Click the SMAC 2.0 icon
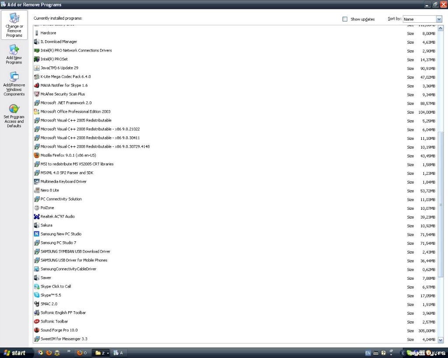 click(37, 304)
